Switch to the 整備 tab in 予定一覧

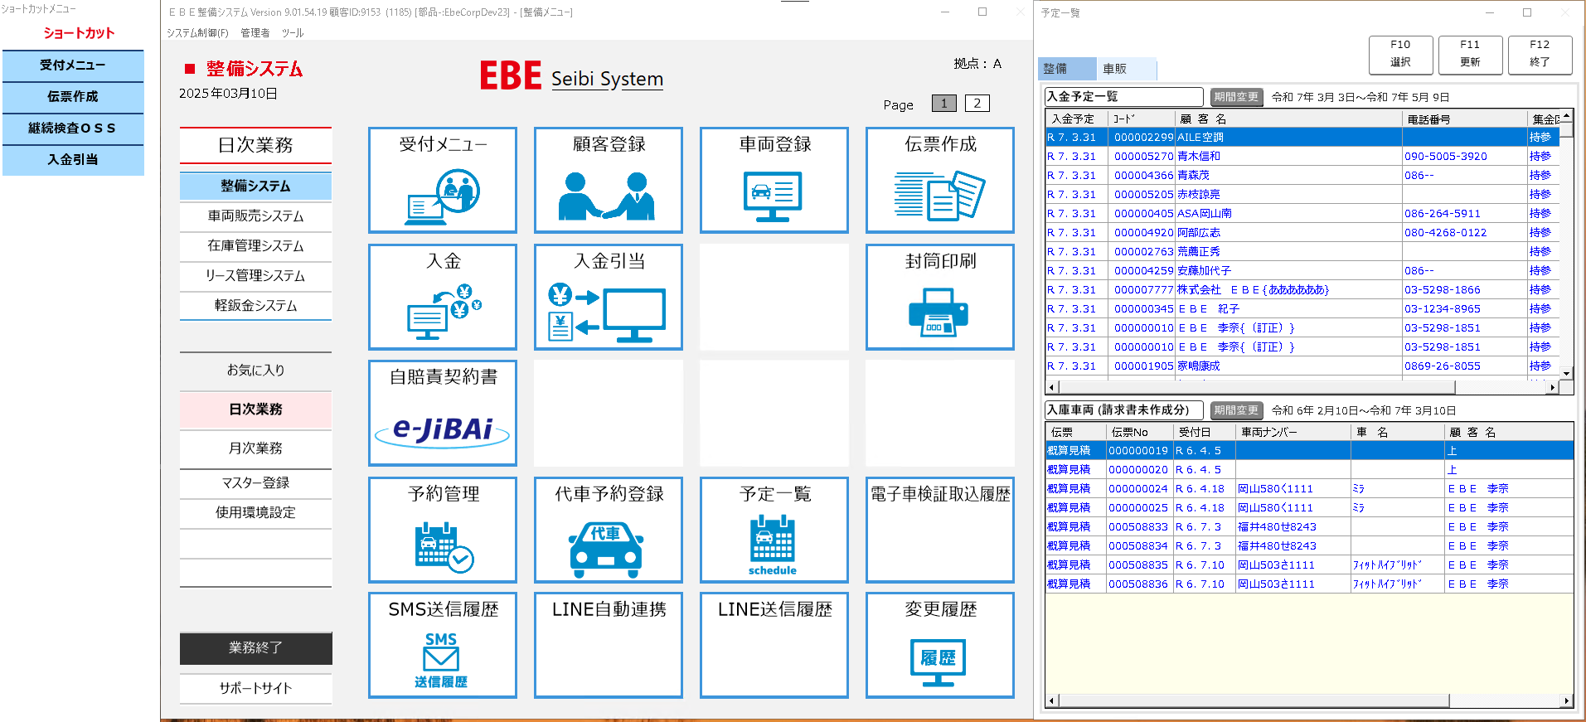[x=1067, y=69]
